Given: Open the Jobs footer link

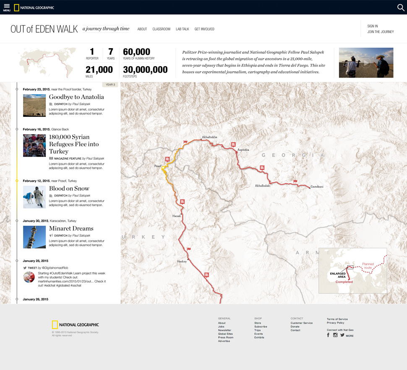Looking at the screenshot, I should point(221,327).
